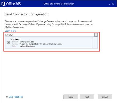
Task: Go back to the previous wizard page
Action: [71, 97]
